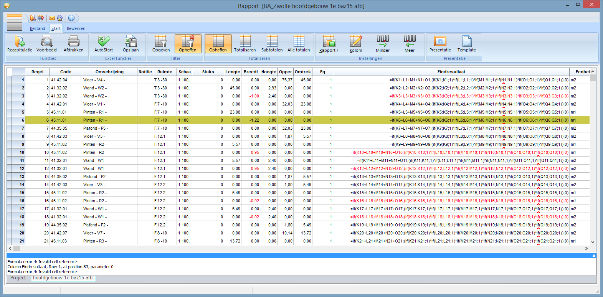Click the Eindresultaat column header
Viewport: 603px width, 297px height.
coord(451,72)
